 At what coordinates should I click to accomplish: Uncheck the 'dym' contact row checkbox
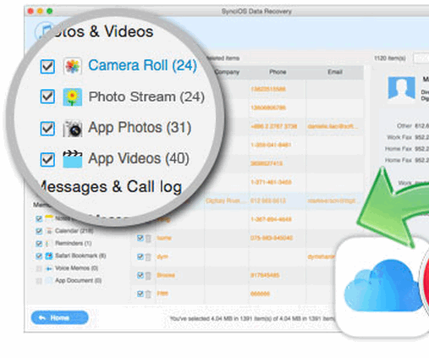click(x=140, y=256)
